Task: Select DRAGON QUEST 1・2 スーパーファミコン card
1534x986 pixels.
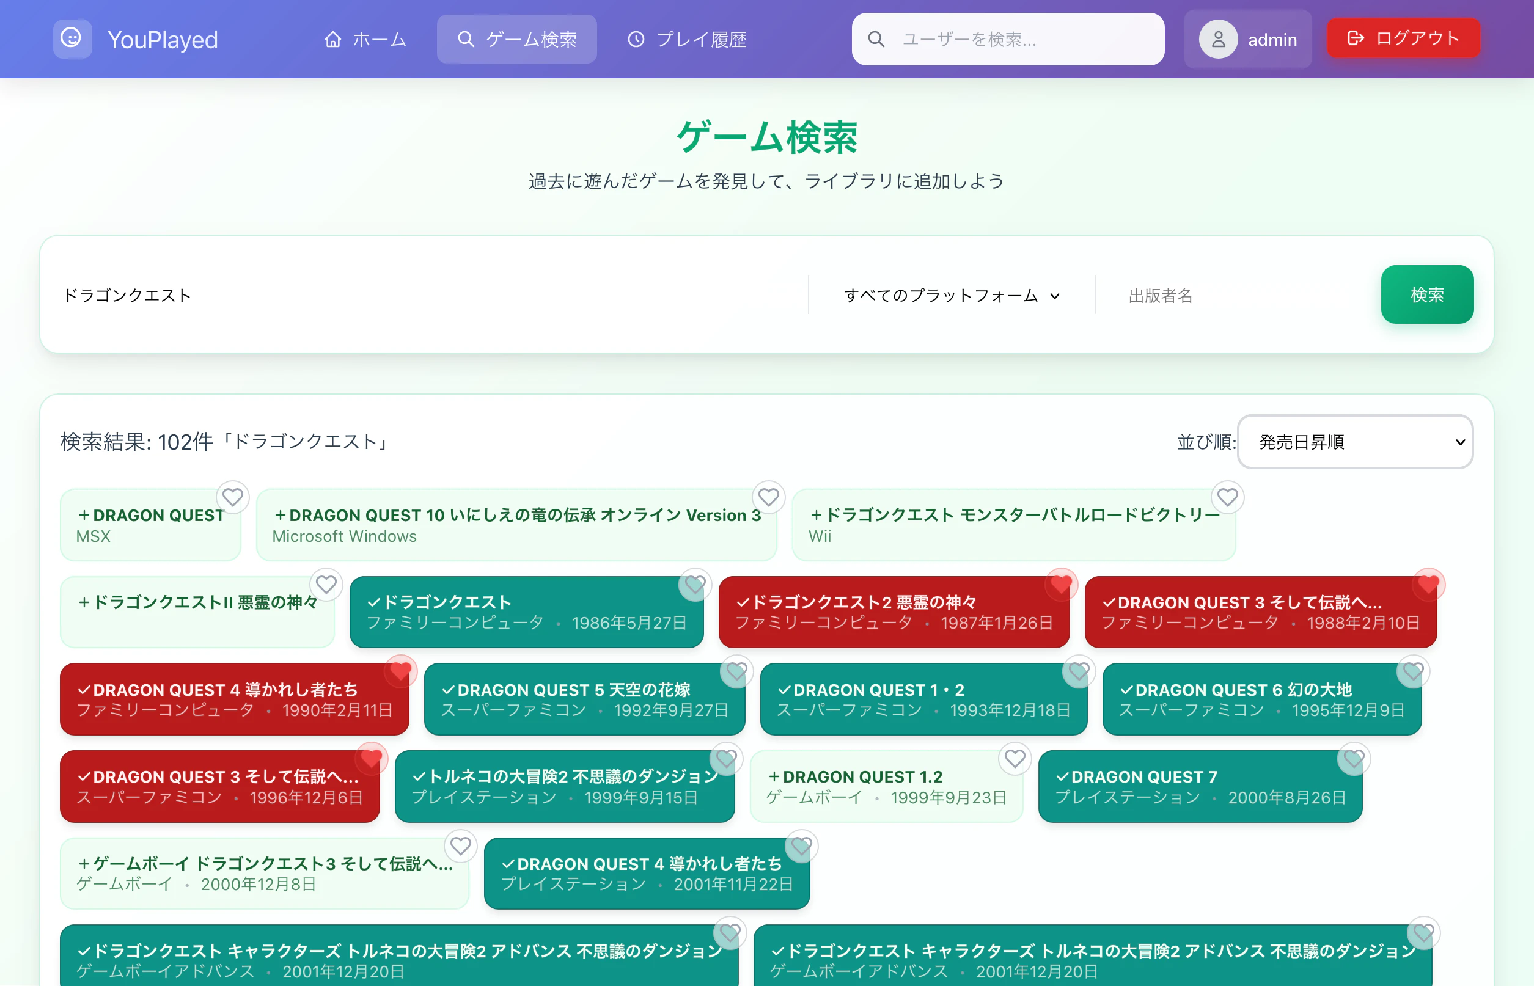Action: click(x=923, y=699)
